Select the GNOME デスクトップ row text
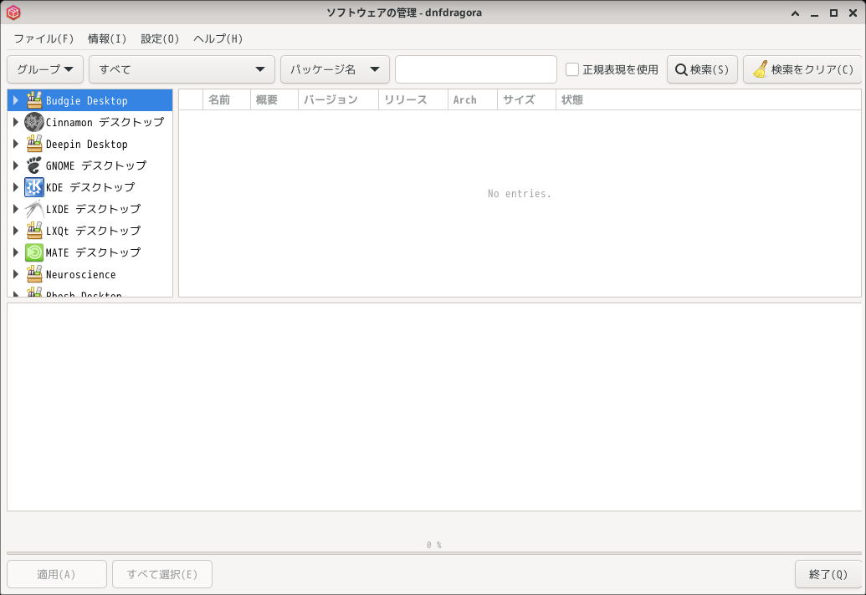The image size is (866, 595). (x=96, y=165)
